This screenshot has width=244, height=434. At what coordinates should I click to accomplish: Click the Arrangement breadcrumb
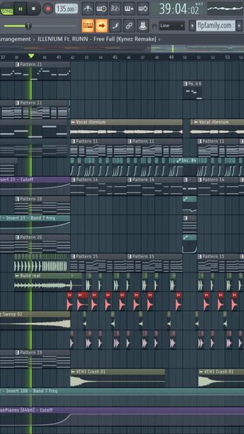15,39
